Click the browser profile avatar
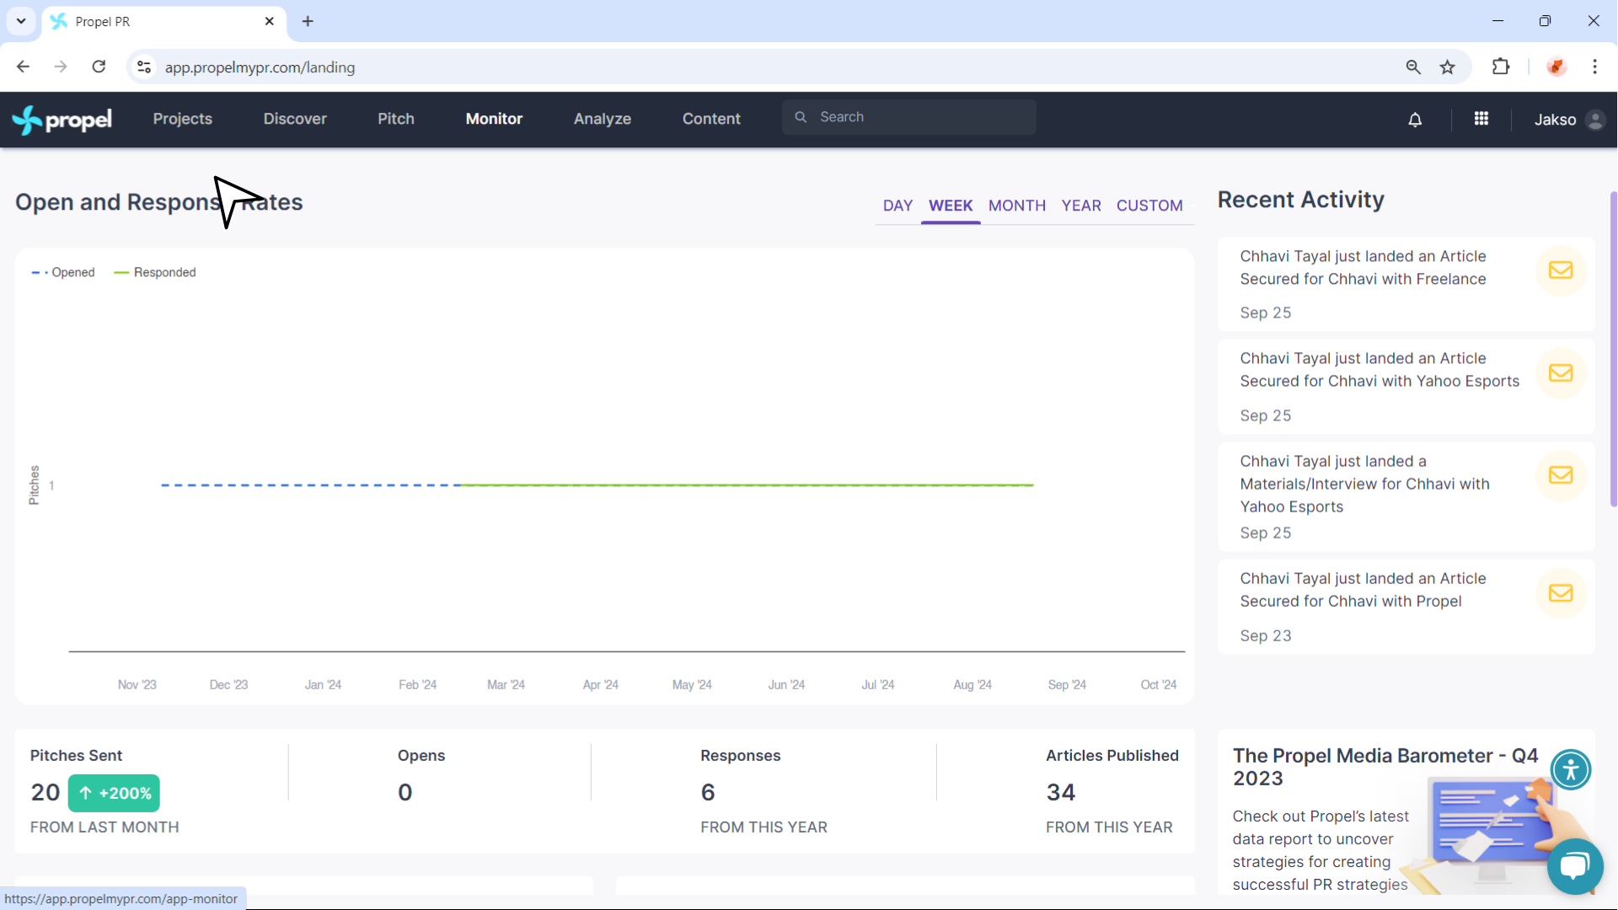This screenshot has width=1618, height=910. (1556, 67)
